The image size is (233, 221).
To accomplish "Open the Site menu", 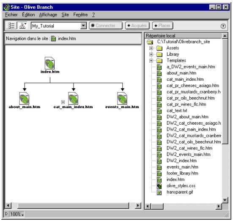I will [65, 14].
